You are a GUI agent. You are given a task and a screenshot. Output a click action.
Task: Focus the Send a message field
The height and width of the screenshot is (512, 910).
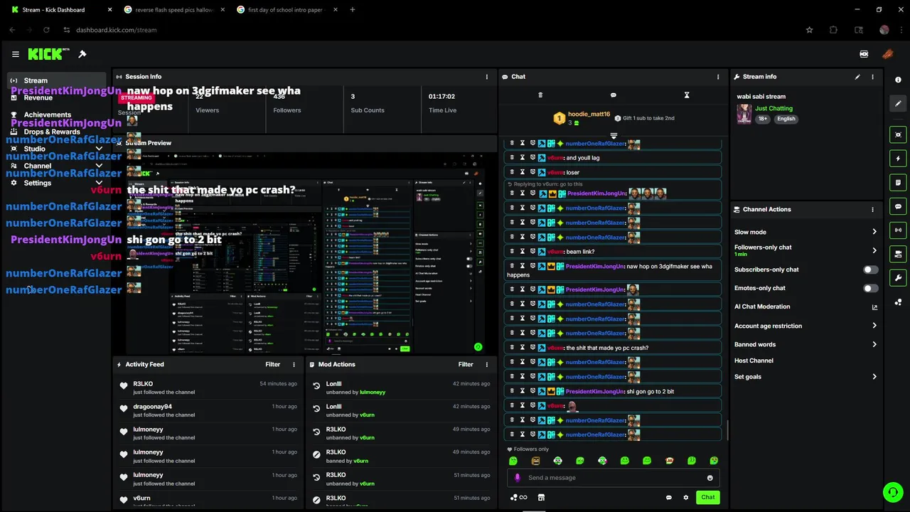(x=612, y=478)
